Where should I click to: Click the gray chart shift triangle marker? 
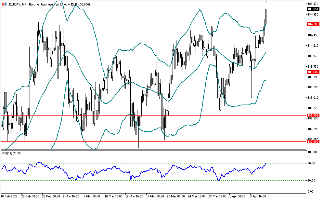pos(266,2)
